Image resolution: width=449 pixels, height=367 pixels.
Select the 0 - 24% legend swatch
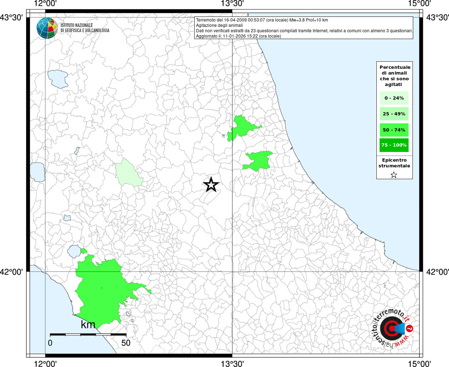[394, 98]
